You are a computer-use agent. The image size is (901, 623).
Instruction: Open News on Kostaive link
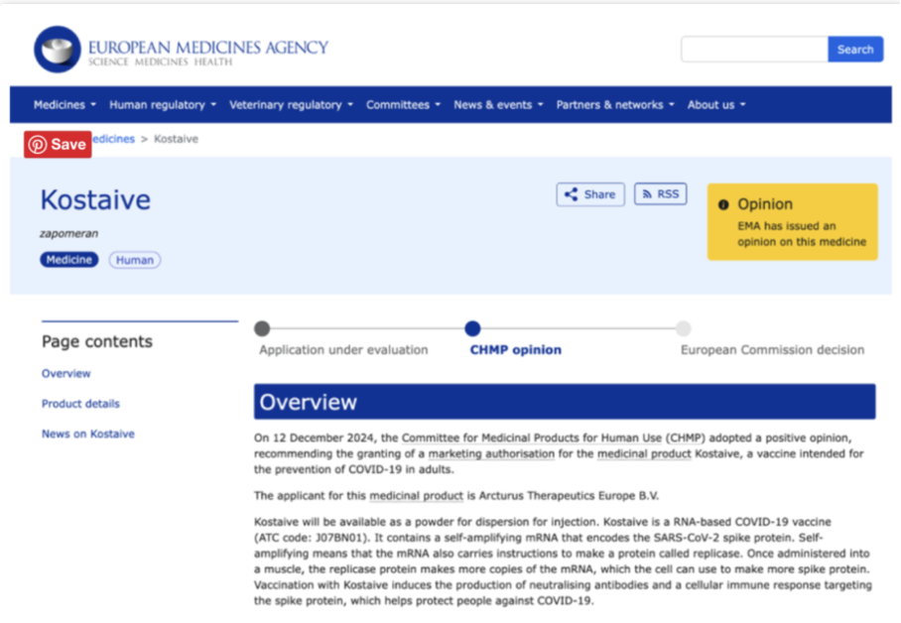pyautogui.click(x=88, y=434)
